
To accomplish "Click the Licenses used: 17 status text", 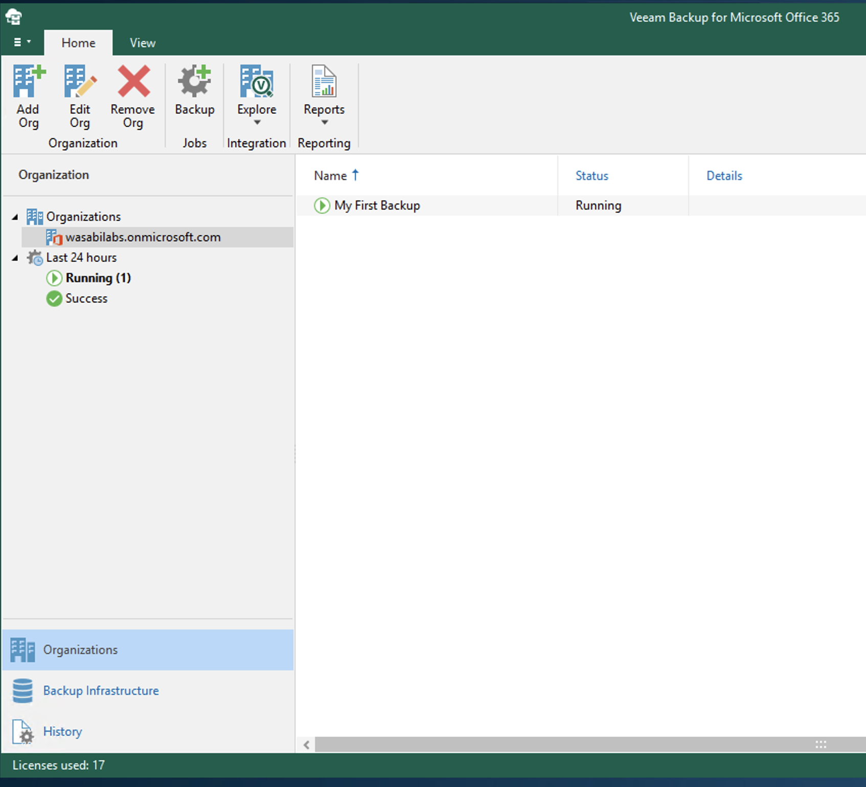I will [x=59, y=766].
